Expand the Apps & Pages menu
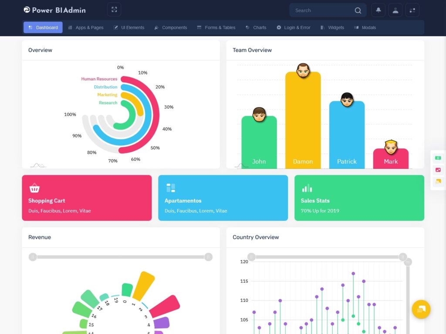 click(86, 27)
